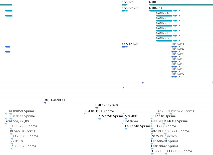Select the NetB-RG transcript label
This screenshot has width=213, height=155.
point(162,38)
